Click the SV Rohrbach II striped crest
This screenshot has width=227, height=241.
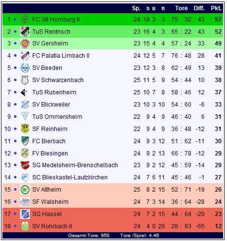(x=25, y=226)
